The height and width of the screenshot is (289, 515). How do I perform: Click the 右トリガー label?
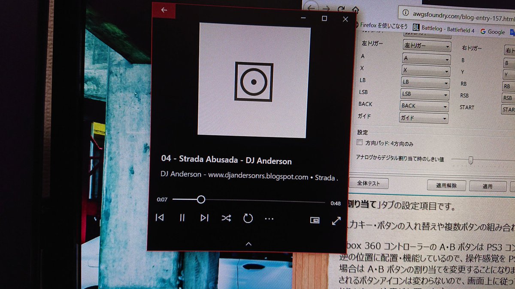[472, 48]
